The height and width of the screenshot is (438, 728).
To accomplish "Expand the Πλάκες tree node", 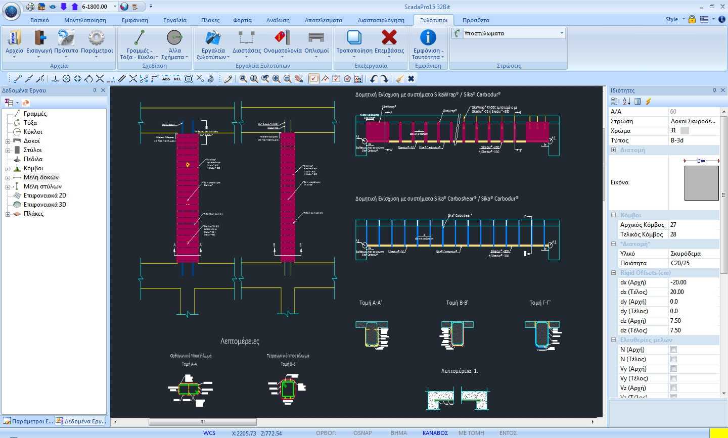I will (x=8, y=214).
